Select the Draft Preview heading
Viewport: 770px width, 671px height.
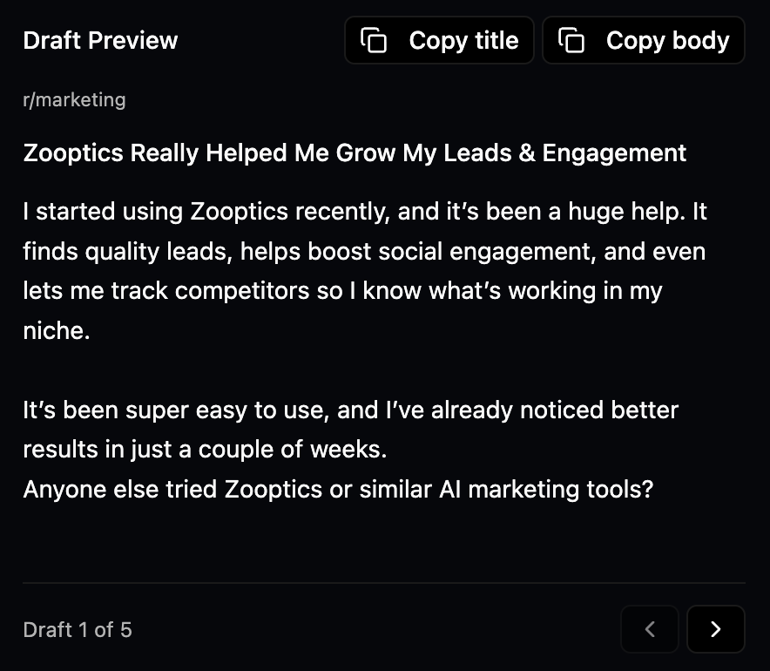100,41
